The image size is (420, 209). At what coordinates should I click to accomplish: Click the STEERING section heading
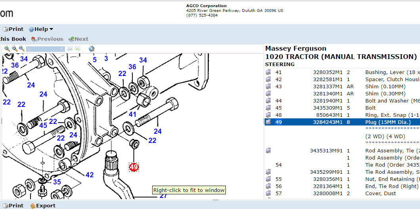point(280,65)
